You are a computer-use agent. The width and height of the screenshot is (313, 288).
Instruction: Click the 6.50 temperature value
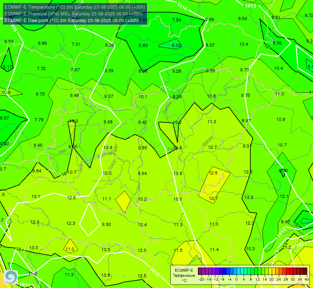283,171
